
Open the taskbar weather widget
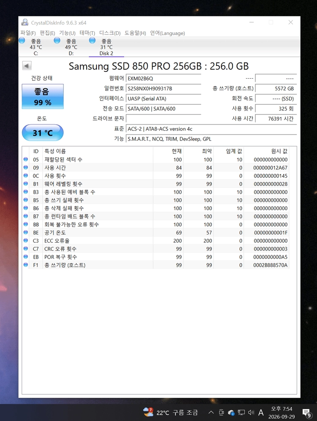170,413
